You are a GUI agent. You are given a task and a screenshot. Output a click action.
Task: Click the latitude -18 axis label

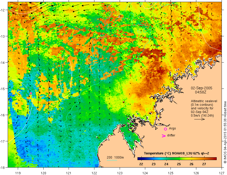click(x=3, y=167)
